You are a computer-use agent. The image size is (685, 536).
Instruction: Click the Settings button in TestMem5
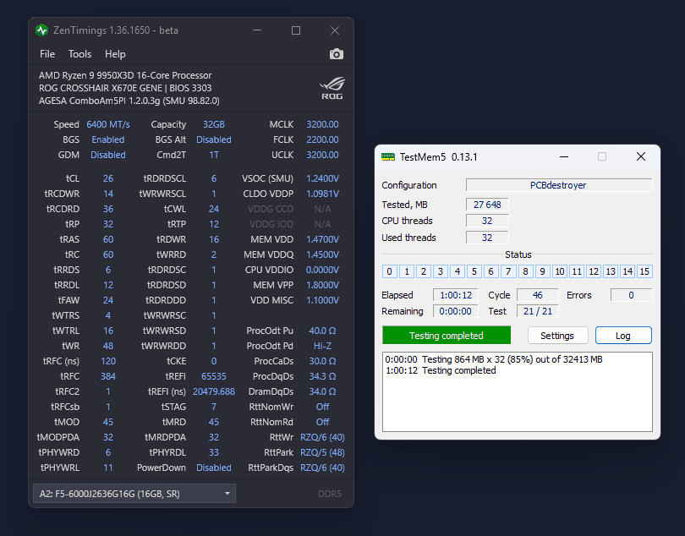557,336
